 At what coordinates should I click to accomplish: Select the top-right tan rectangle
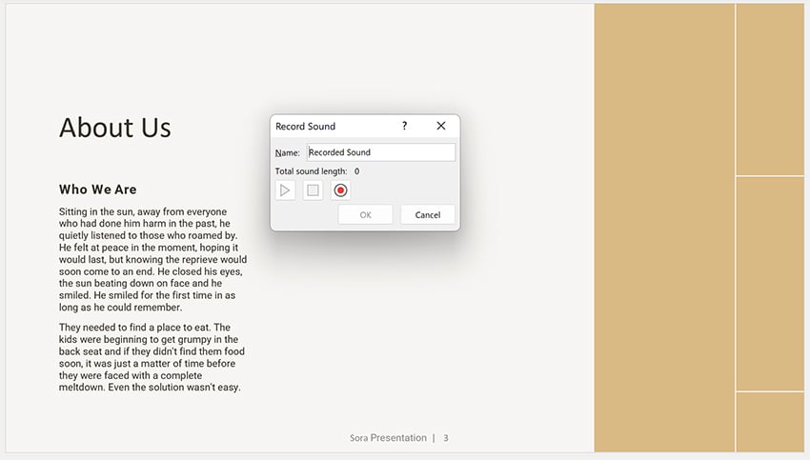(x=770, y=89)
